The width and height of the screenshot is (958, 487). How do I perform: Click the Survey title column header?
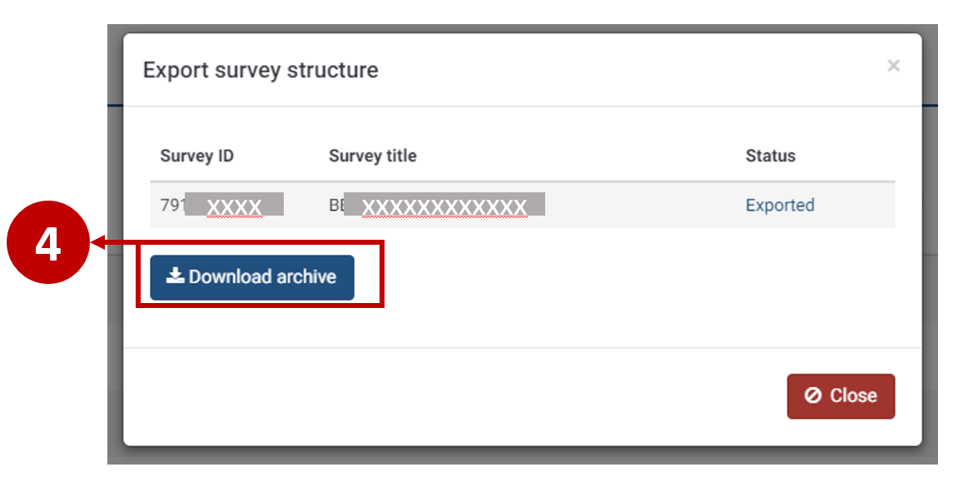click(x=372, y=156)
